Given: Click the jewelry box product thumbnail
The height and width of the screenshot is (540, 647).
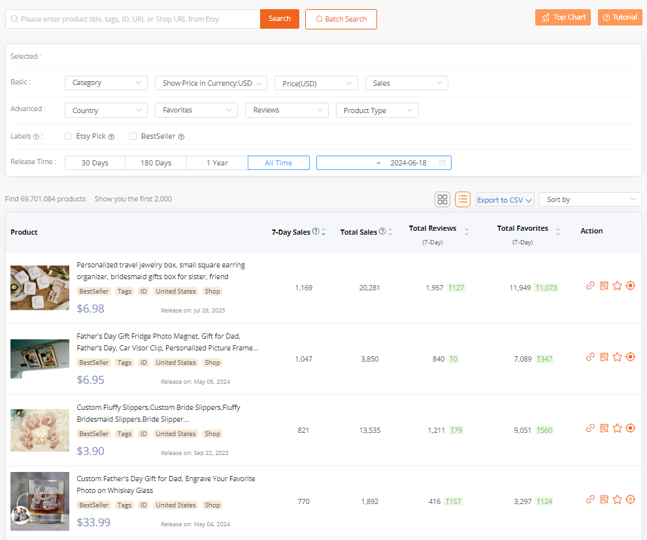Looking at the screenshot, I should coord(39,288).
